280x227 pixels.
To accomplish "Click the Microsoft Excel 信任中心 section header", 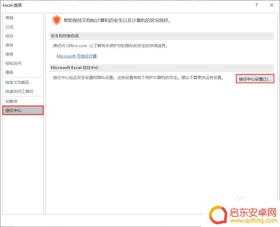I will pyautogui.click(x=162, y=68).
